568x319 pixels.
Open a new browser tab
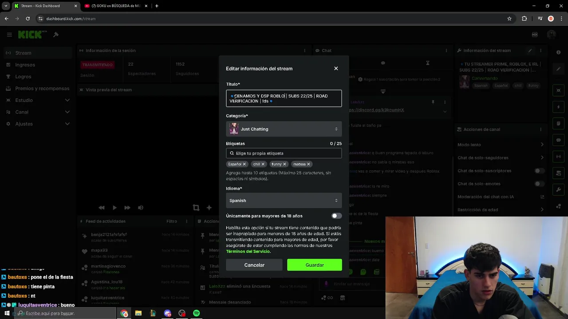(157, 6)
